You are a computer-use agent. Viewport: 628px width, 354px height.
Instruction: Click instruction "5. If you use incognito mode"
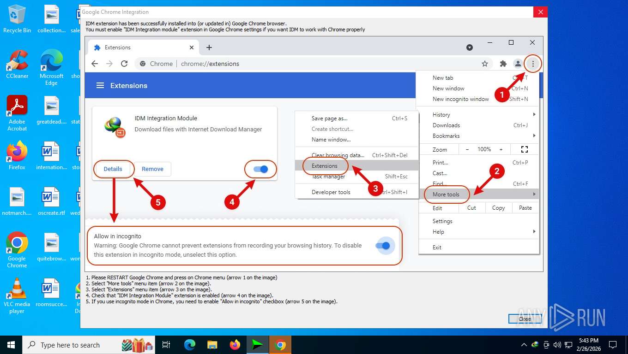212,302
